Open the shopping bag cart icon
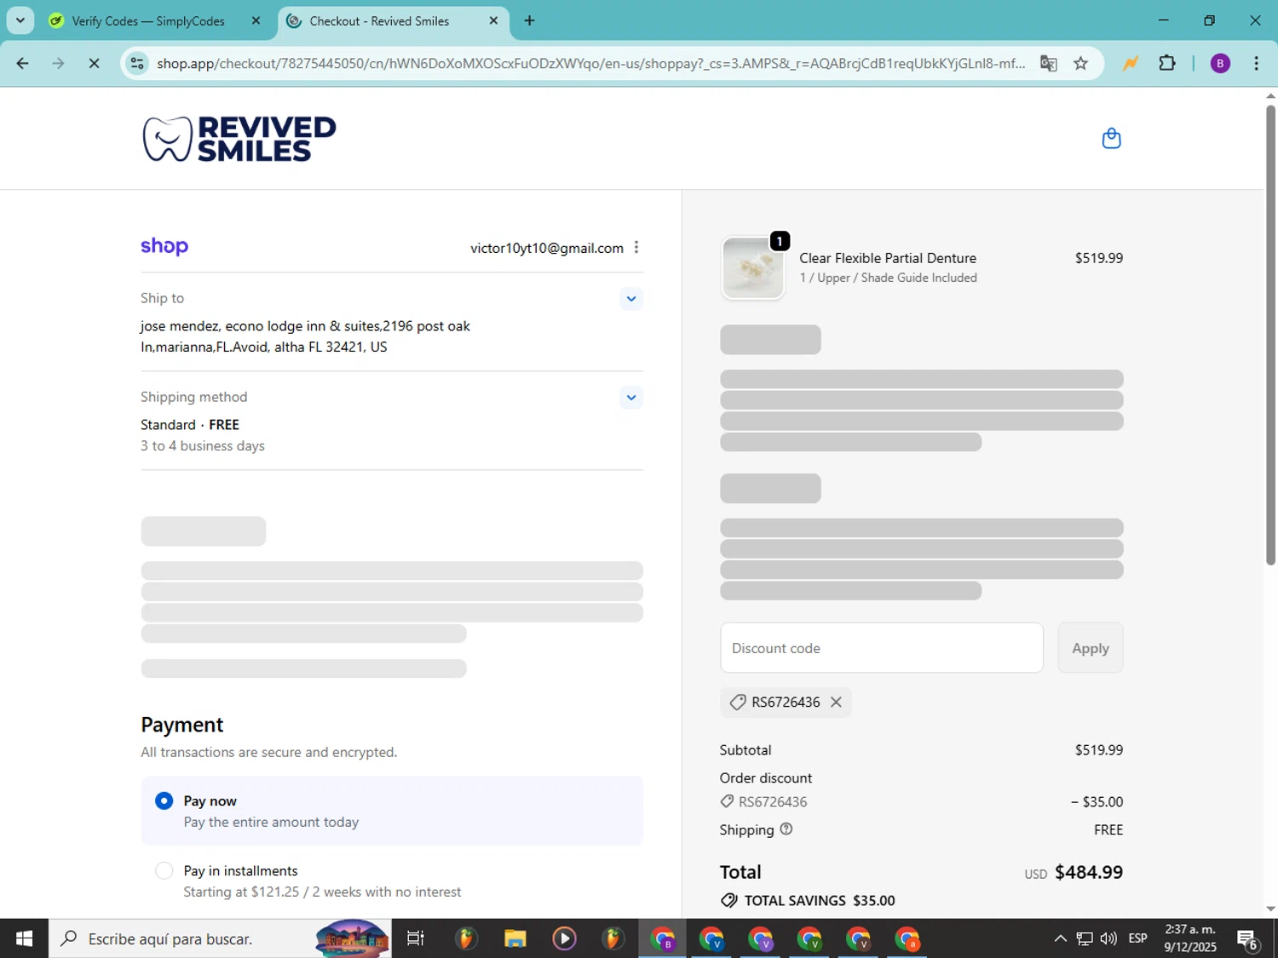Screen dimensions: 1278x958 click(1111, 138)
